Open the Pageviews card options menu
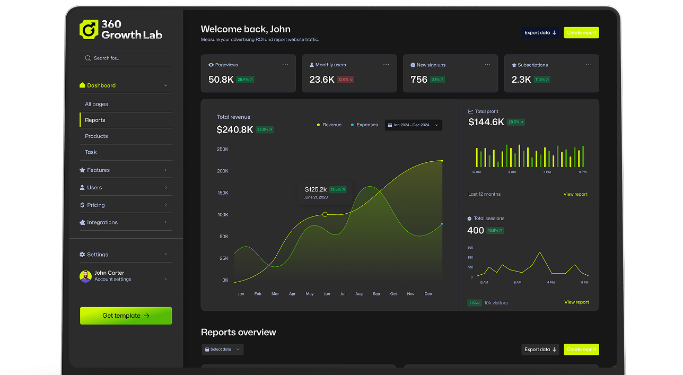 [285, 65]
